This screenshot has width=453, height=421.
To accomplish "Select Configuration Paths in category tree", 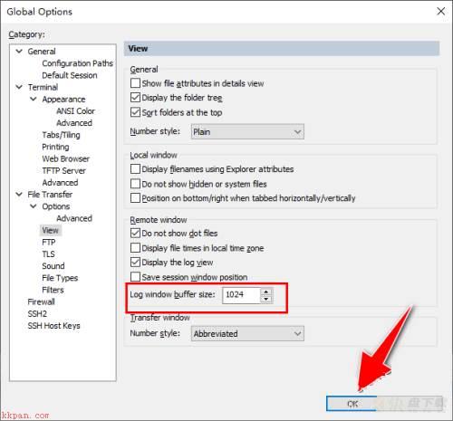I will point(78,63).
